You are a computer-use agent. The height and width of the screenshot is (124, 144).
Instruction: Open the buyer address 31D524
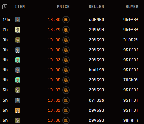pyautogui.click(x=131, y=40)
